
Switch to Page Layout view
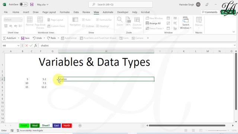[x=55, y=20]
